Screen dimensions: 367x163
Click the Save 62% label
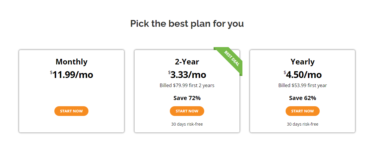tap(302, 98)
